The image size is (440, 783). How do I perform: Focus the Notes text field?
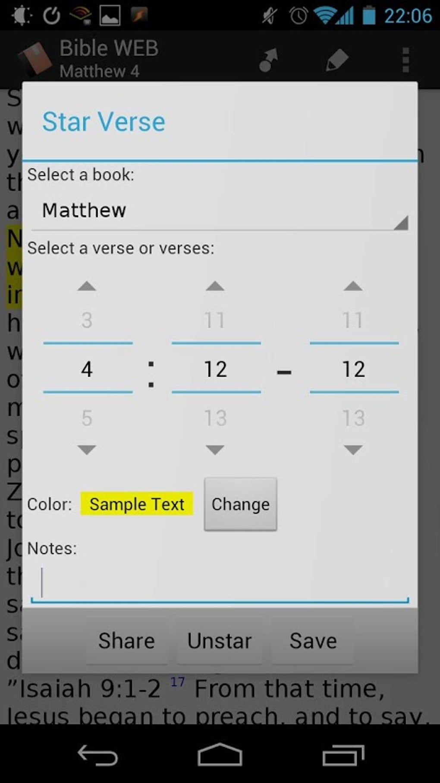pyautogui.click(x=219, y=583)
